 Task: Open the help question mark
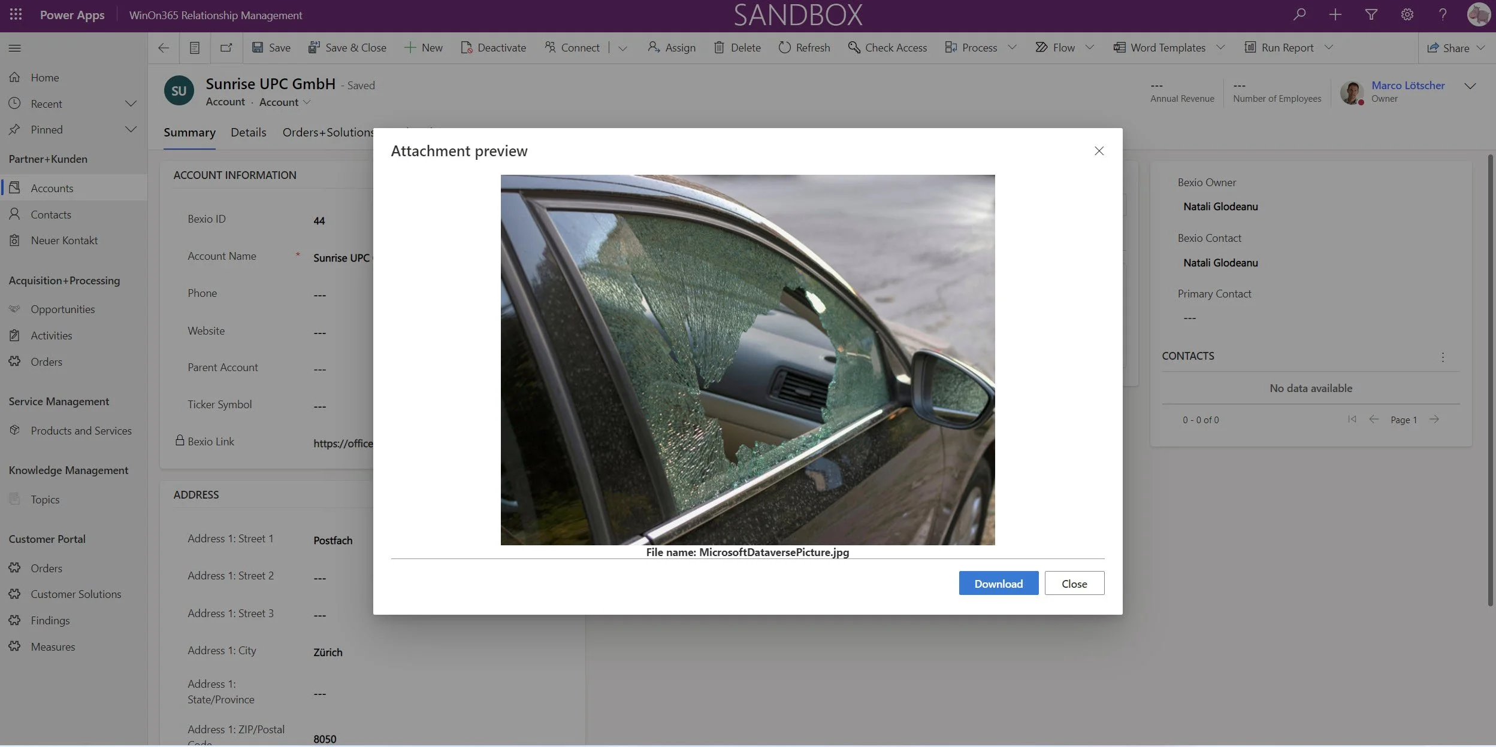point(1443,14)
